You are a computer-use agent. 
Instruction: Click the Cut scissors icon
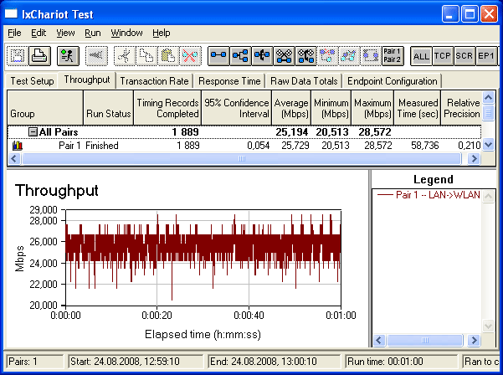(x=125, y=56)
